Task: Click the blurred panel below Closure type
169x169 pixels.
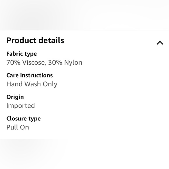Action: point(85,154)
